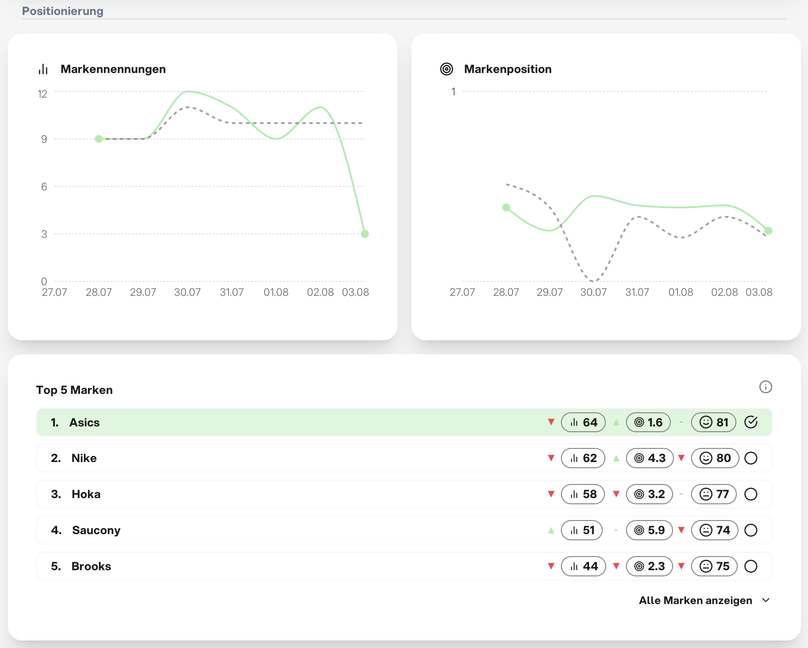Select the Hoka row radio circle
The image size is (808, 648).
[751, 494]
